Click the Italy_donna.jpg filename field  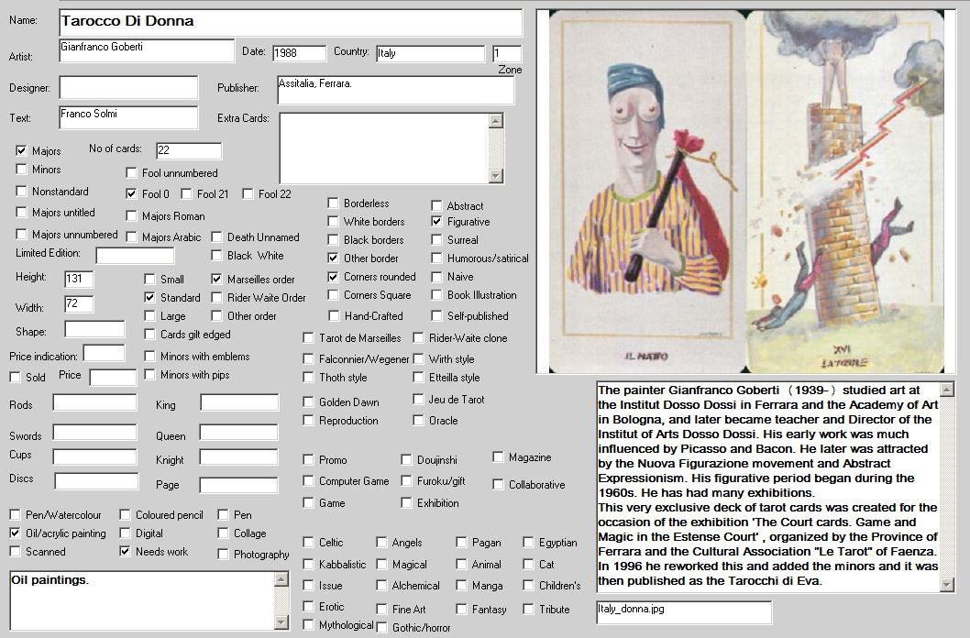point(683,611)
